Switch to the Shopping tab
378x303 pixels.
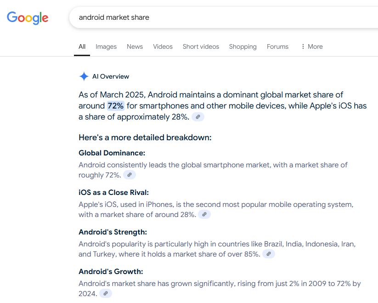point(243,46)
